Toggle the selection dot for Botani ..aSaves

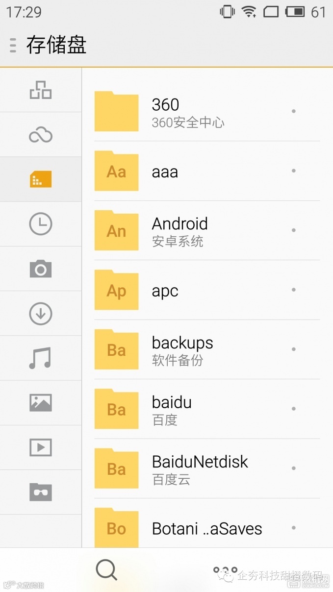293,528
